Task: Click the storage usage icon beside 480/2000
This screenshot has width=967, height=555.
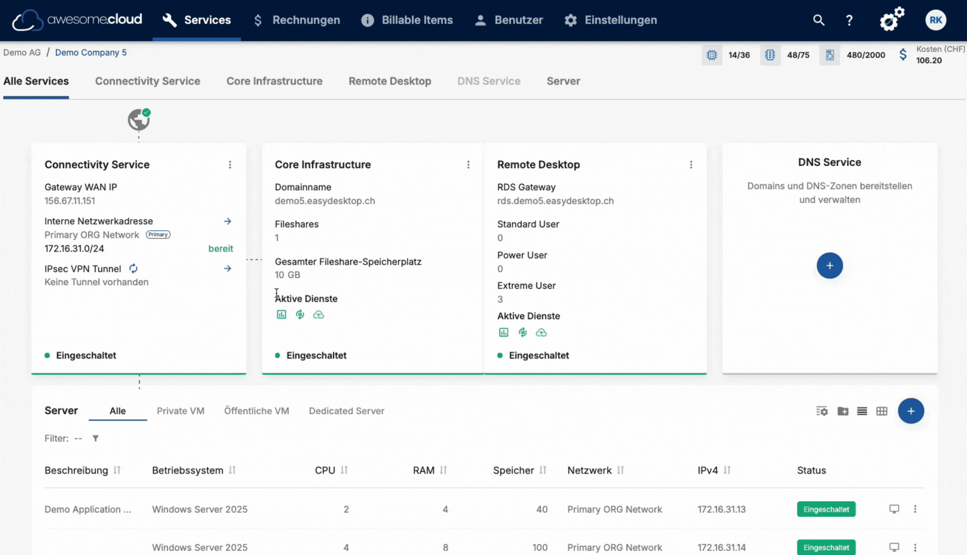Action: [830, 55]
